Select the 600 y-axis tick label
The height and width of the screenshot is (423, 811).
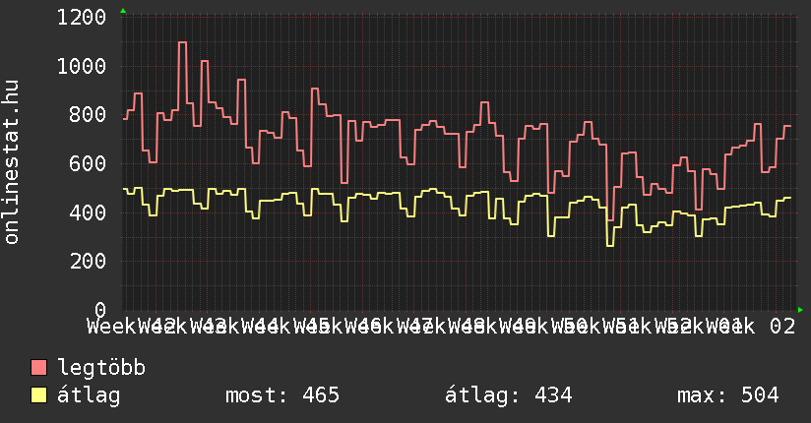pos(89,164)
